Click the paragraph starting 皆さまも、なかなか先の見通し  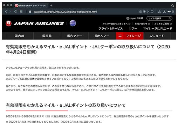click(x=84, y=86)
